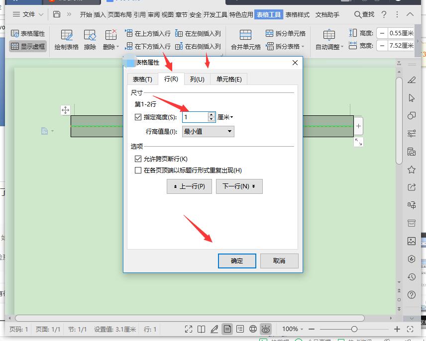Open the image gallery icon in sidebar

coord(412,241)
